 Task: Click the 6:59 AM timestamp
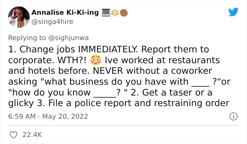point(21,116)
